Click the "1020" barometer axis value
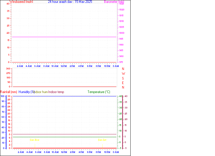215x156 pixels. (122, 10)
